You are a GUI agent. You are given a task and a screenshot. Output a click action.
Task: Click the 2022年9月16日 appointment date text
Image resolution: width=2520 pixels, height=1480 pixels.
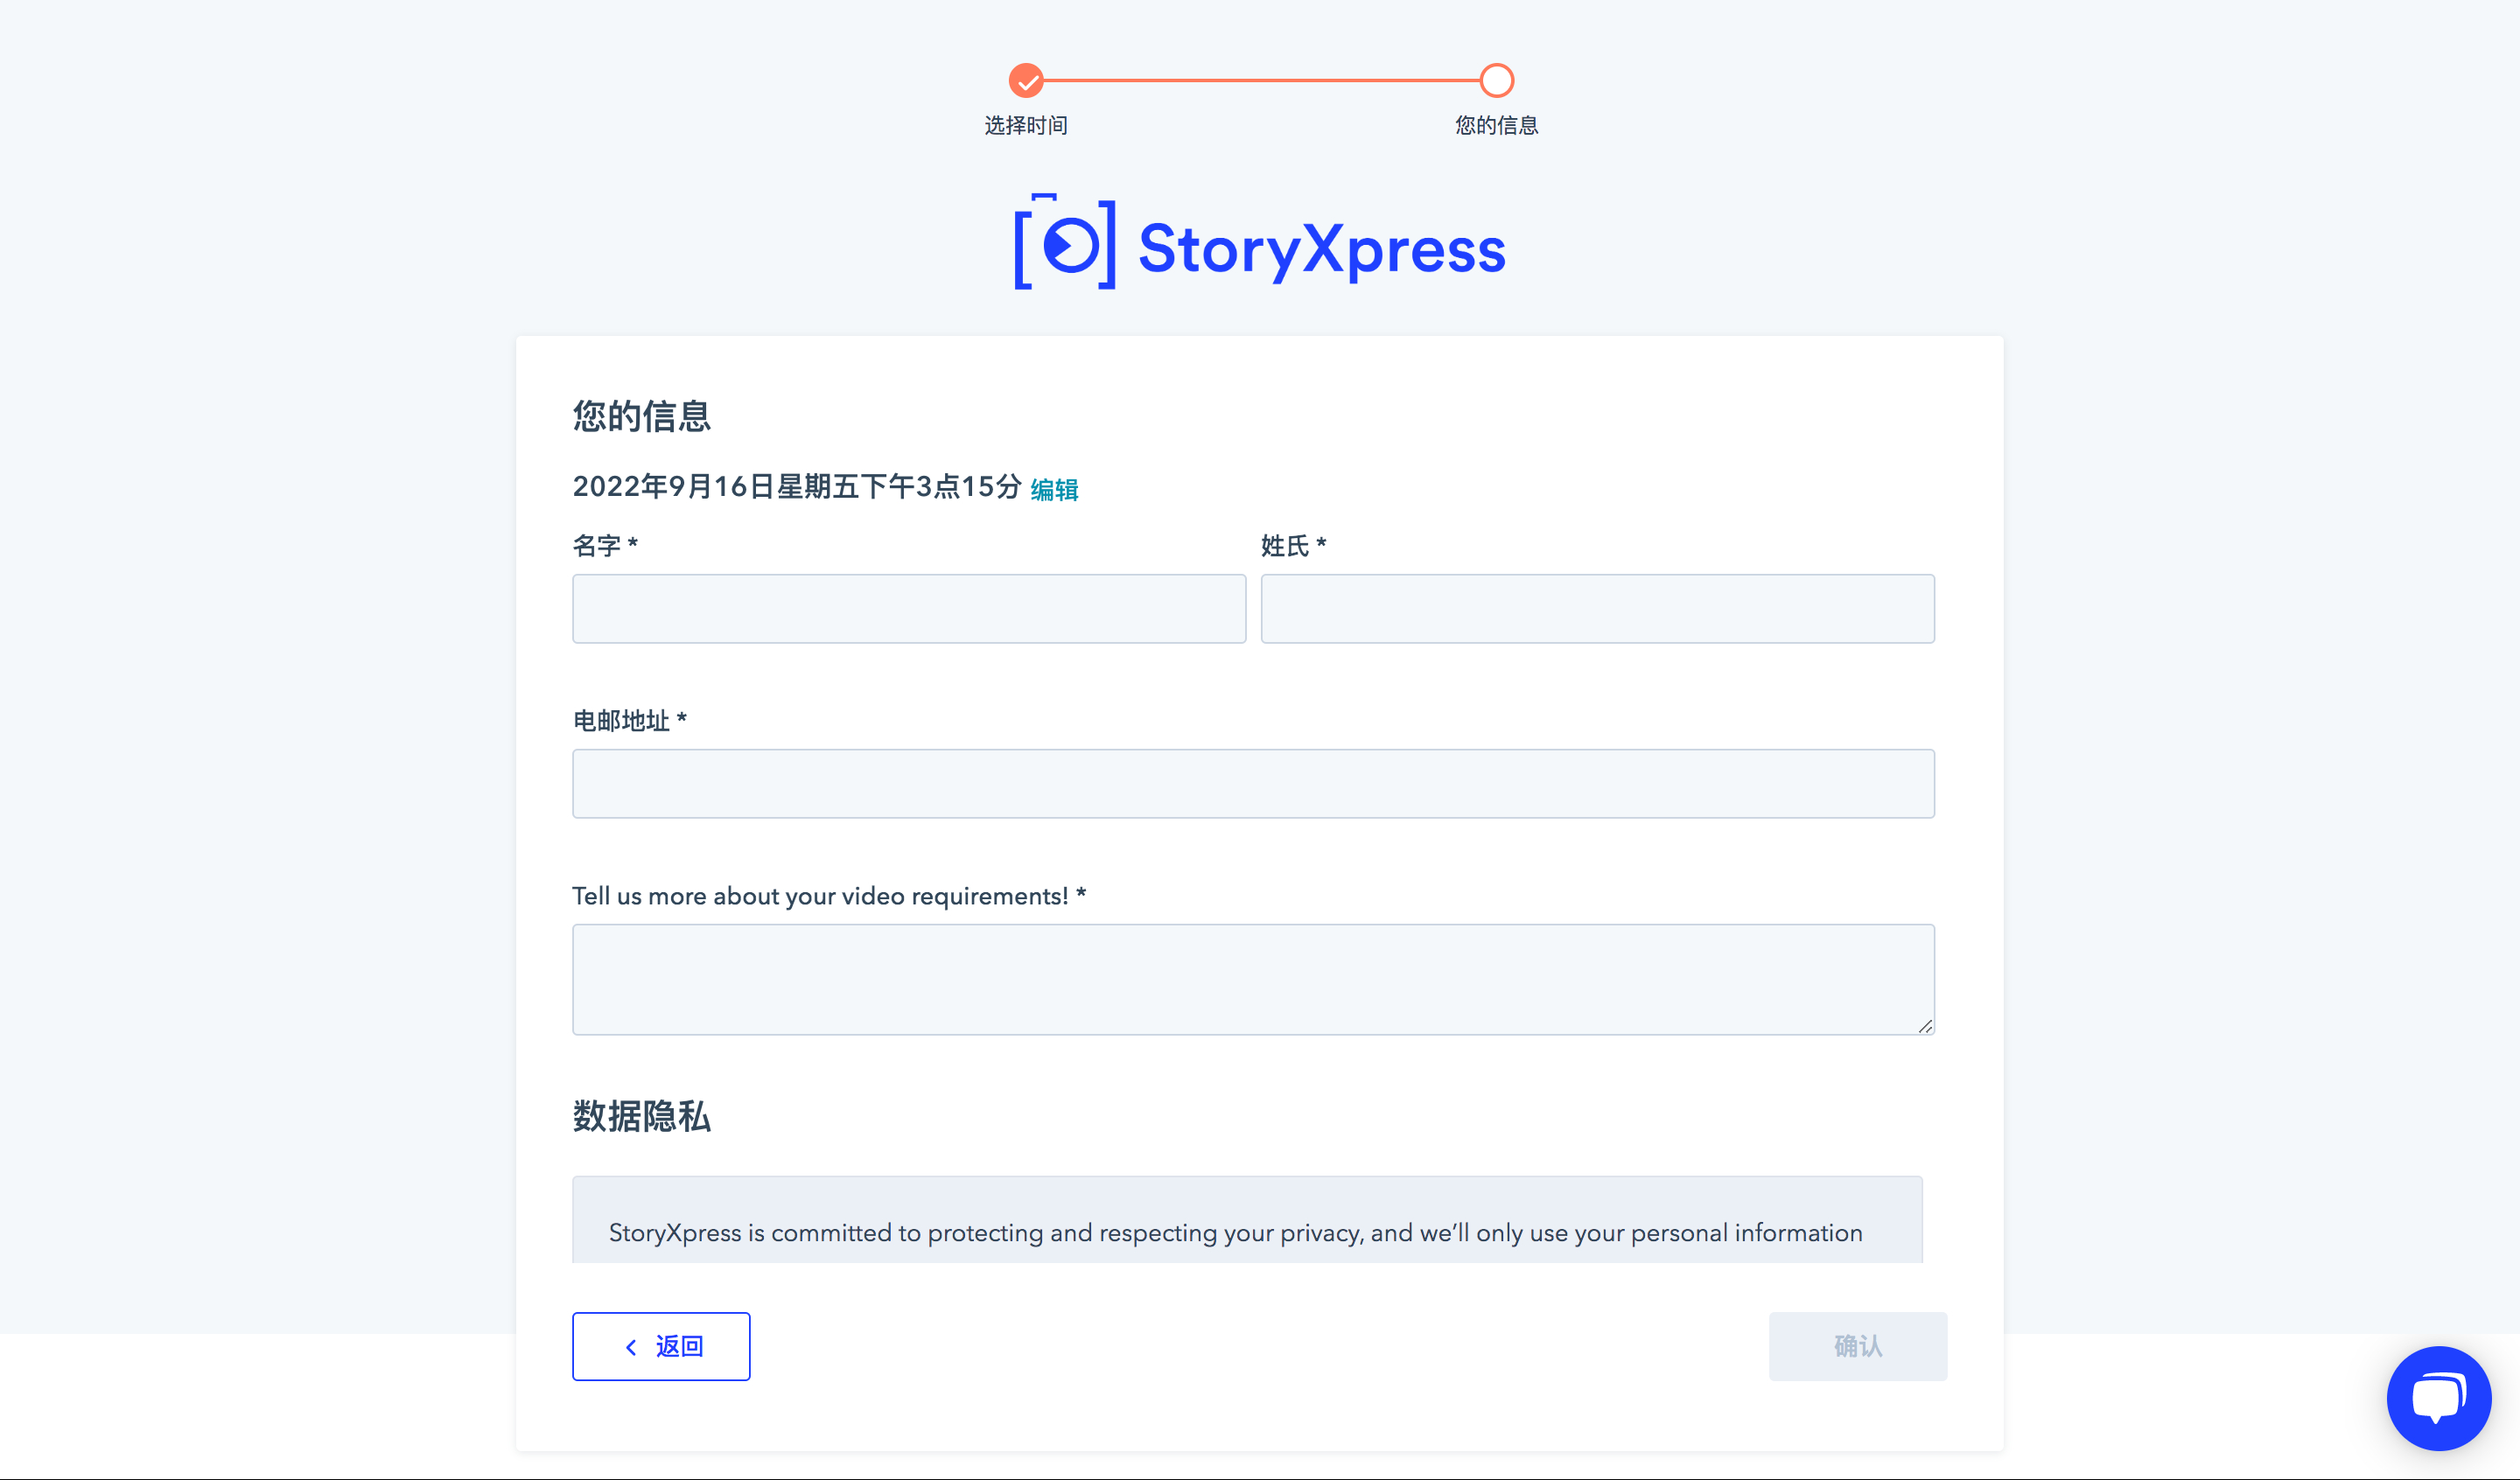tap(796, 487)
